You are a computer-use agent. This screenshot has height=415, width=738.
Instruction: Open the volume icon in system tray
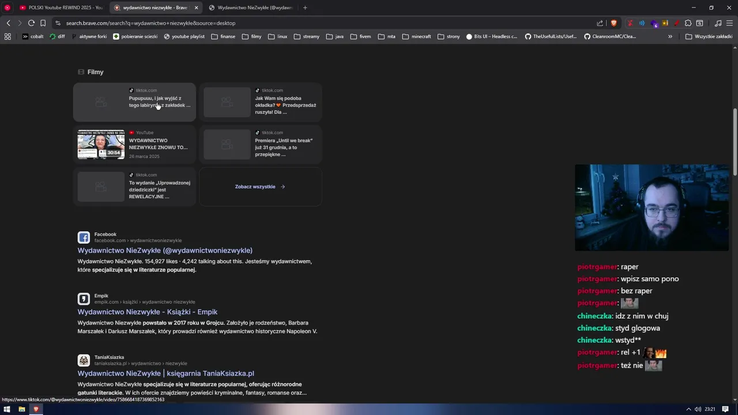click(x=698, y=409)
